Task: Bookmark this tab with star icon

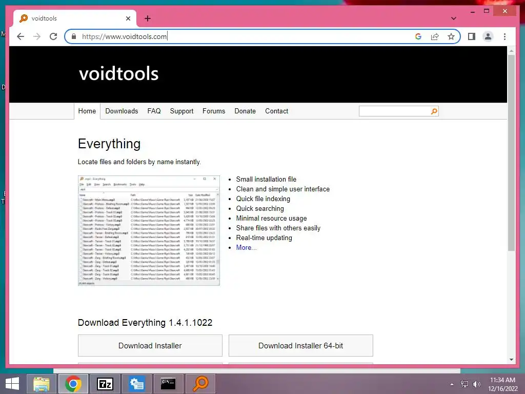Action: pyautogui.click(x=451, y=36)
